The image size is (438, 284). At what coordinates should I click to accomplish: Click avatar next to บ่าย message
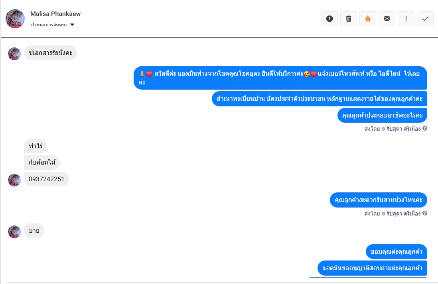tap(14, 232)
